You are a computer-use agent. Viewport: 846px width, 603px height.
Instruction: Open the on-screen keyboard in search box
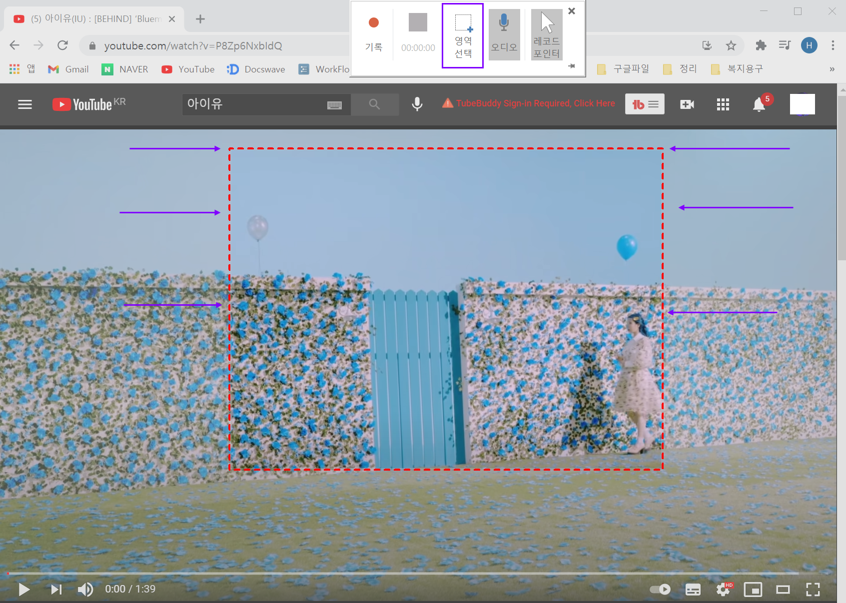tap(334, 105)
